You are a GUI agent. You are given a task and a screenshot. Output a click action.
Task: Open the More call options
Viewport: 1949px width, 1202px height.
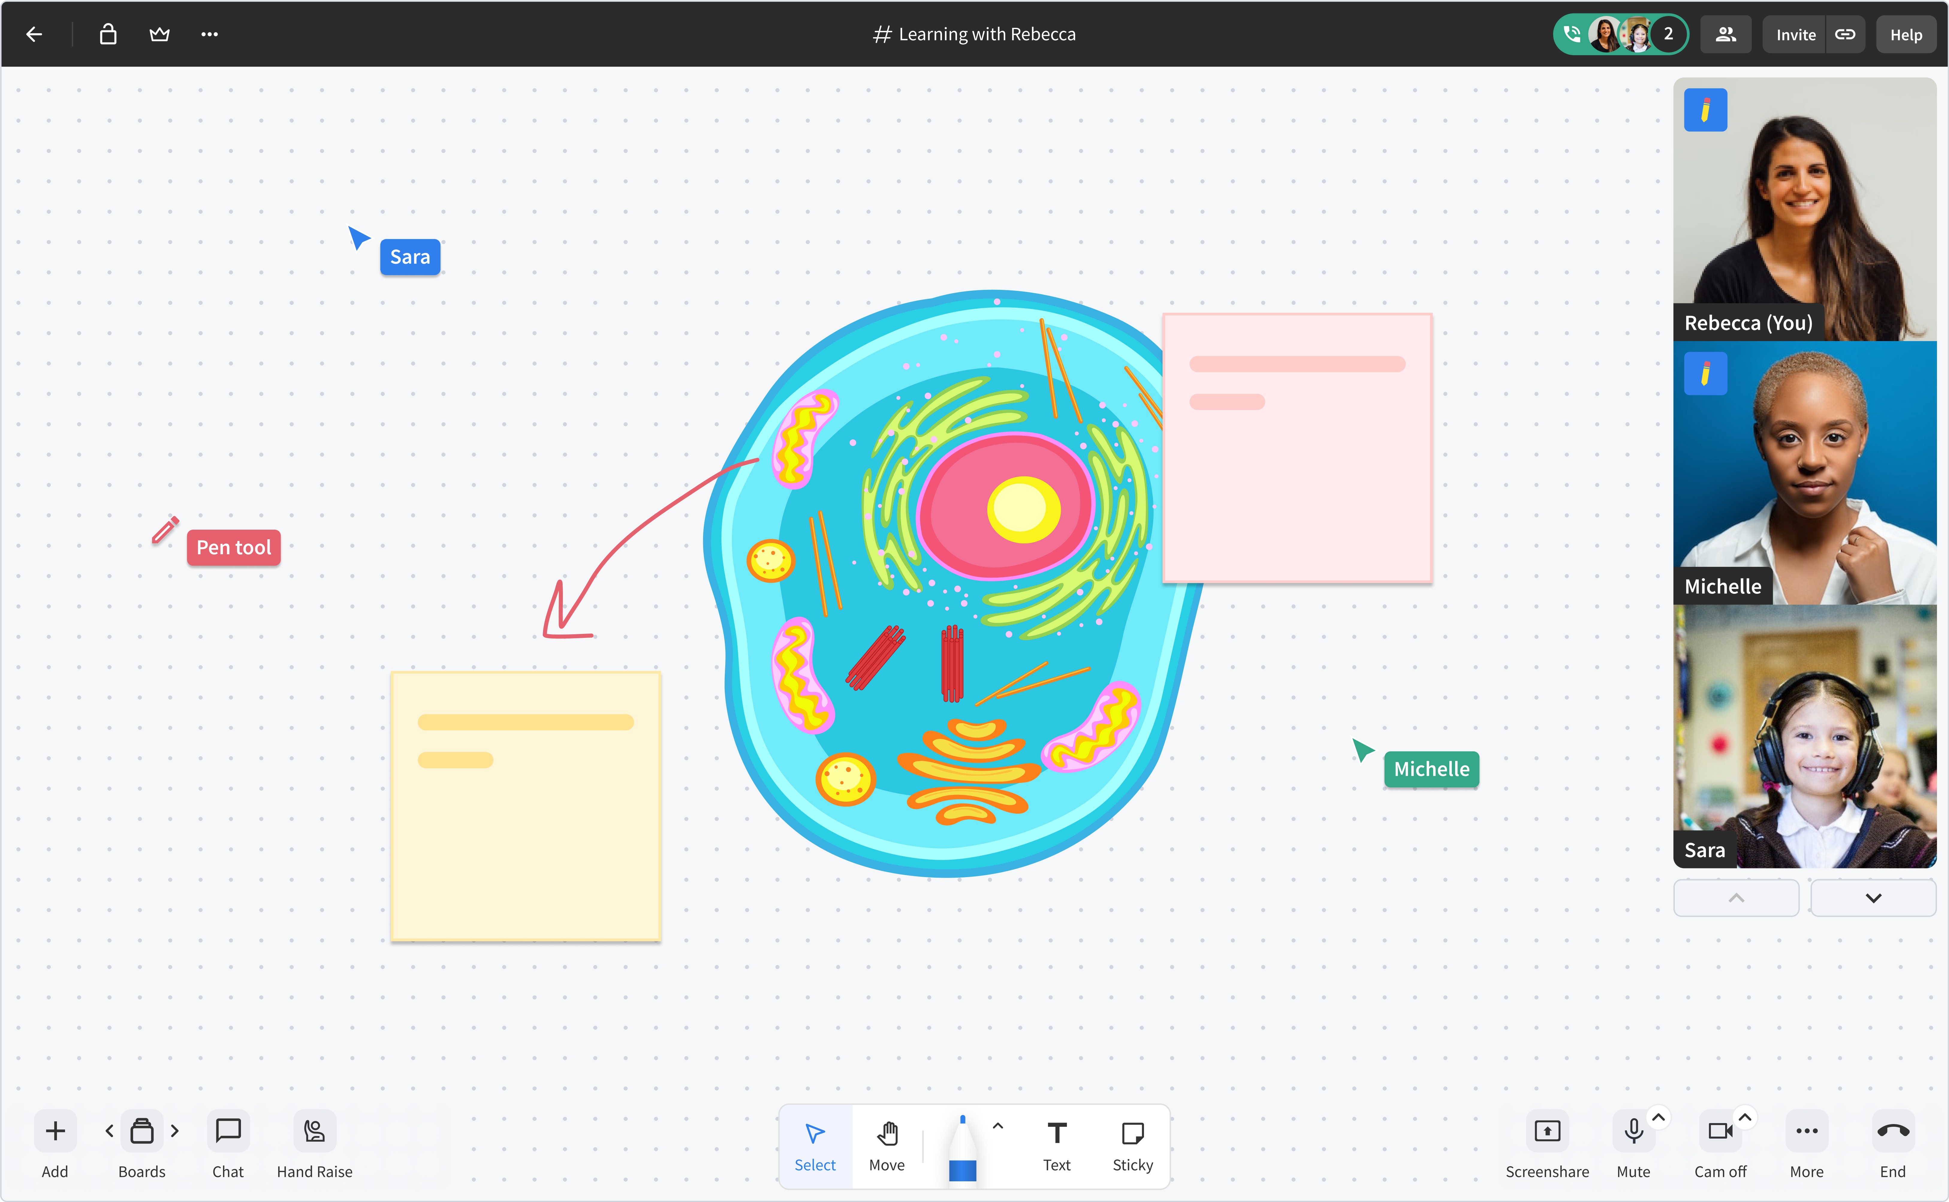(x=1807, y=1130)
